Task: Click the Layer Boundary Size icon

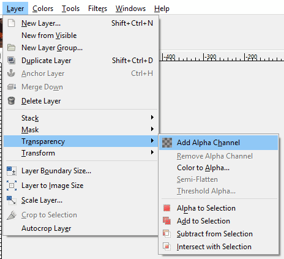Action: click(x=12, y=171)
